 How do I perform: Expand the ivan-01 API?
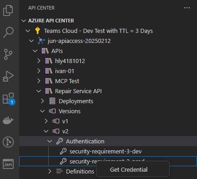point(39,71)
